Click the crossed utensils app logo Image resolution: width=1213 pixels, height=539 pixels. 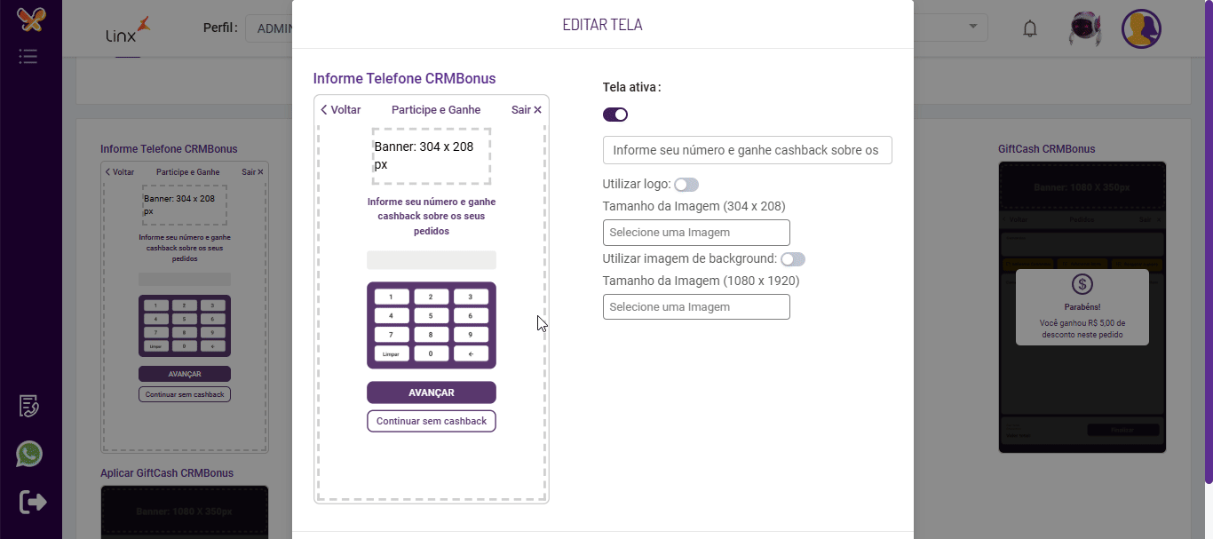click(x=31, y=19)
